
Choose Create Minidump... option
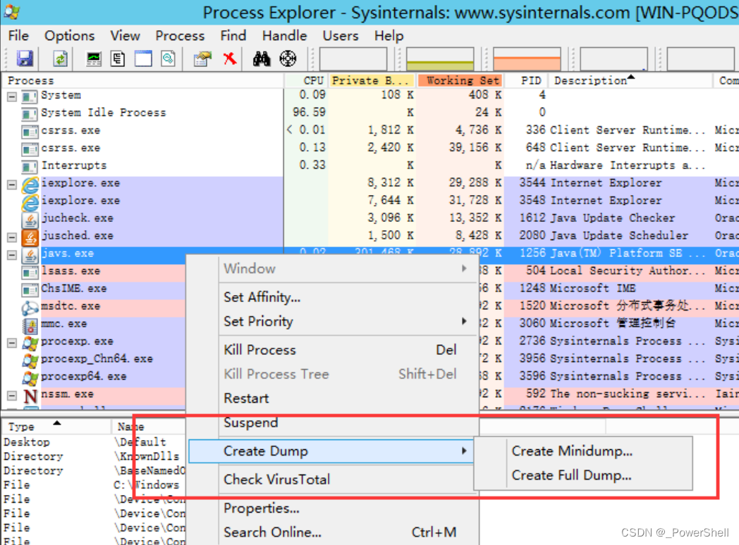click(583, 451)
